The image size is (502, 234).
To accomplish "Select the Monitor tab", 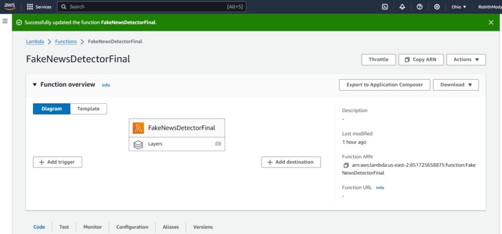I will (x=93, y=227).
